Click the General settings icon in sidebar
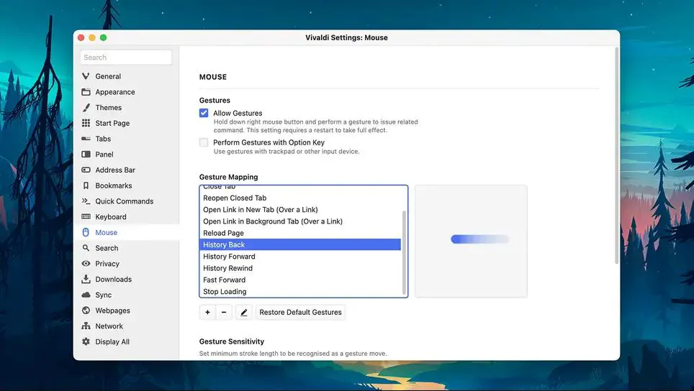This screenshot has width=694, height=391. 86,76
